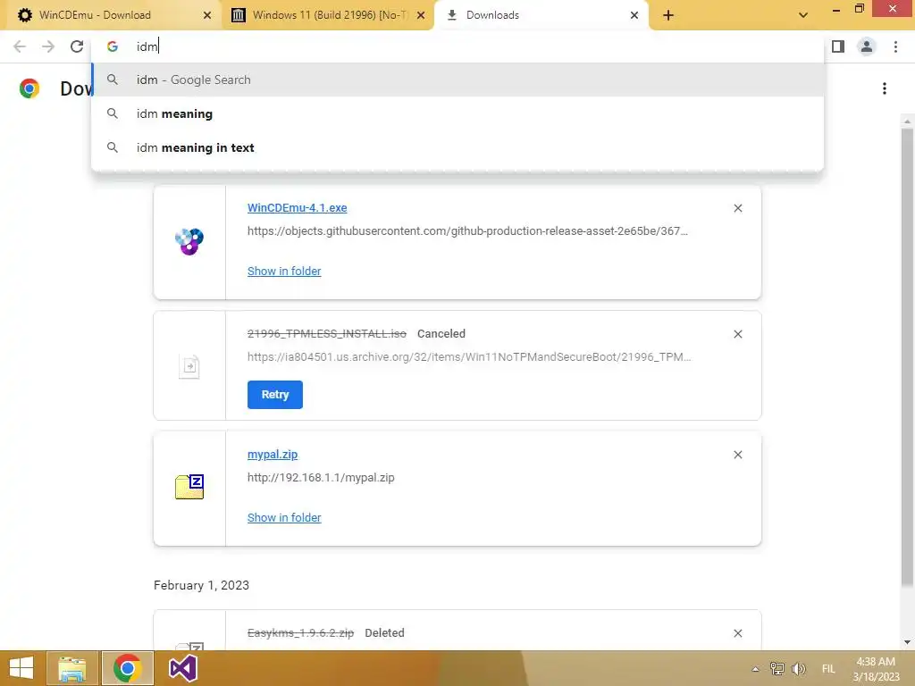This screenshot has height=686, width=915.
Task: Remove mypal.zip from the list
Action: 738,455
